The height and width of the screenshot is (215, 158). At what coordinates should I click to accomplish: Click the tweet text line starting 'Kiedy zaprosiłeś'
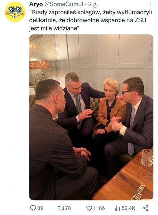(91, 13)
